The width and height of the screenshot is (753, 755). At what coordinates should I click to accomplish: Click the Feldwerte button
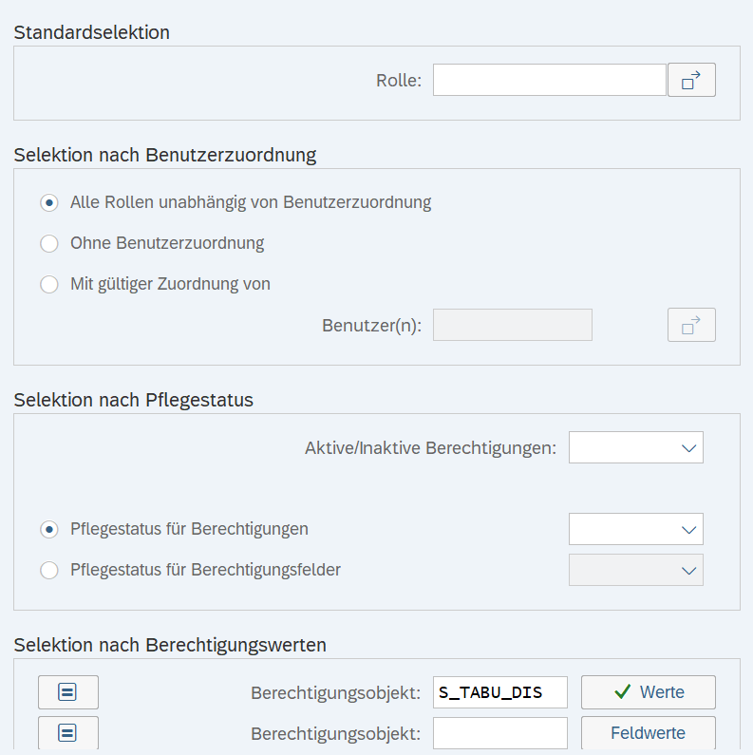coord(648,733)
